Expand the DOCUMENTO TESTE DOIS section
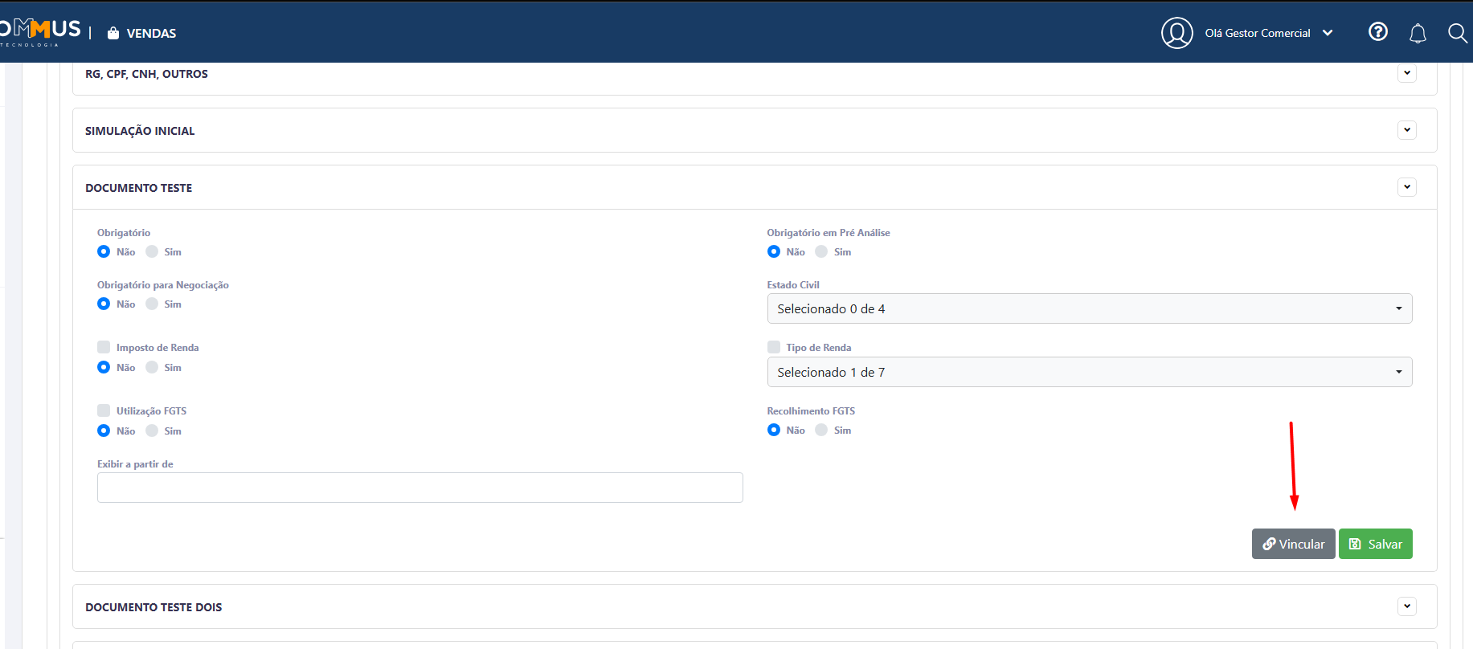This screenshot has height=649, width=1473. click(x=1406, y=606)
